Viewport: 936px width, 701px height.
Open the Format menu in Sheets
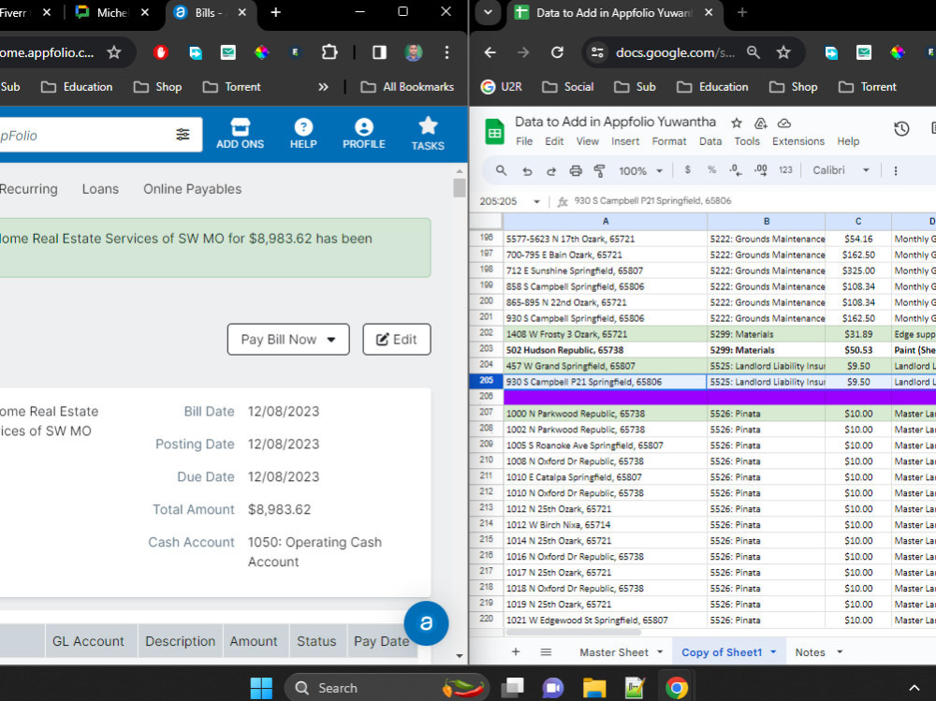(669, 141)
